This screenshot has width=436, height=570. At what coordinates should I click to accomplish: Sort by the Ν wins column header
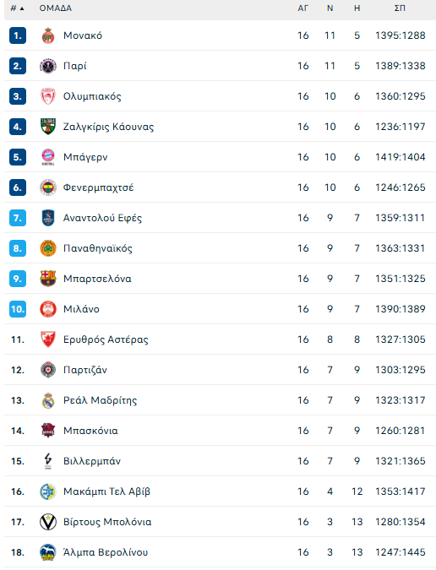330,8
